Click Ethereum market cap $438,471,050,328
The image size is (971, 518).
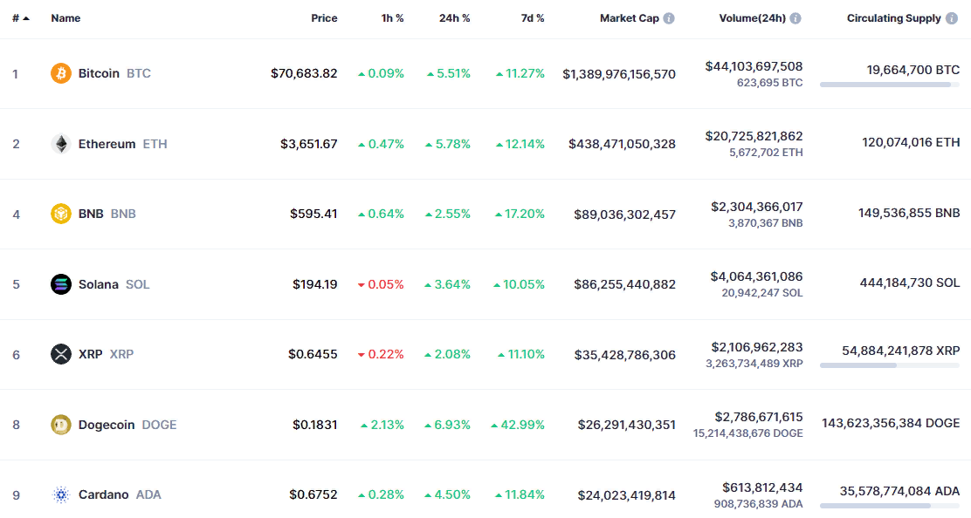[623, 144]
